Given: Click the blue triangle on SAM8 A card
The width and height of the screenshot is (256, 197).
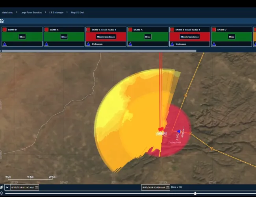Looking at the screenshot, I should [130, 44].
